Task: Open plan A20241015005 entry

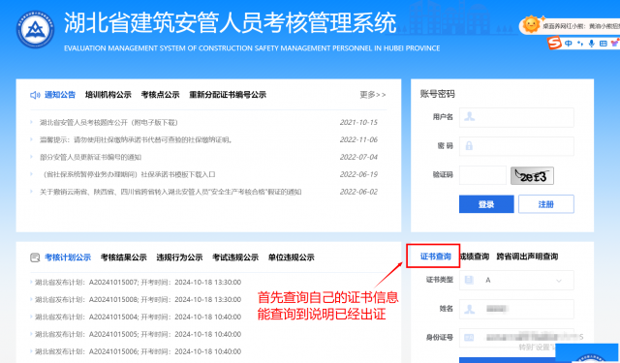Action: point(138,335)
